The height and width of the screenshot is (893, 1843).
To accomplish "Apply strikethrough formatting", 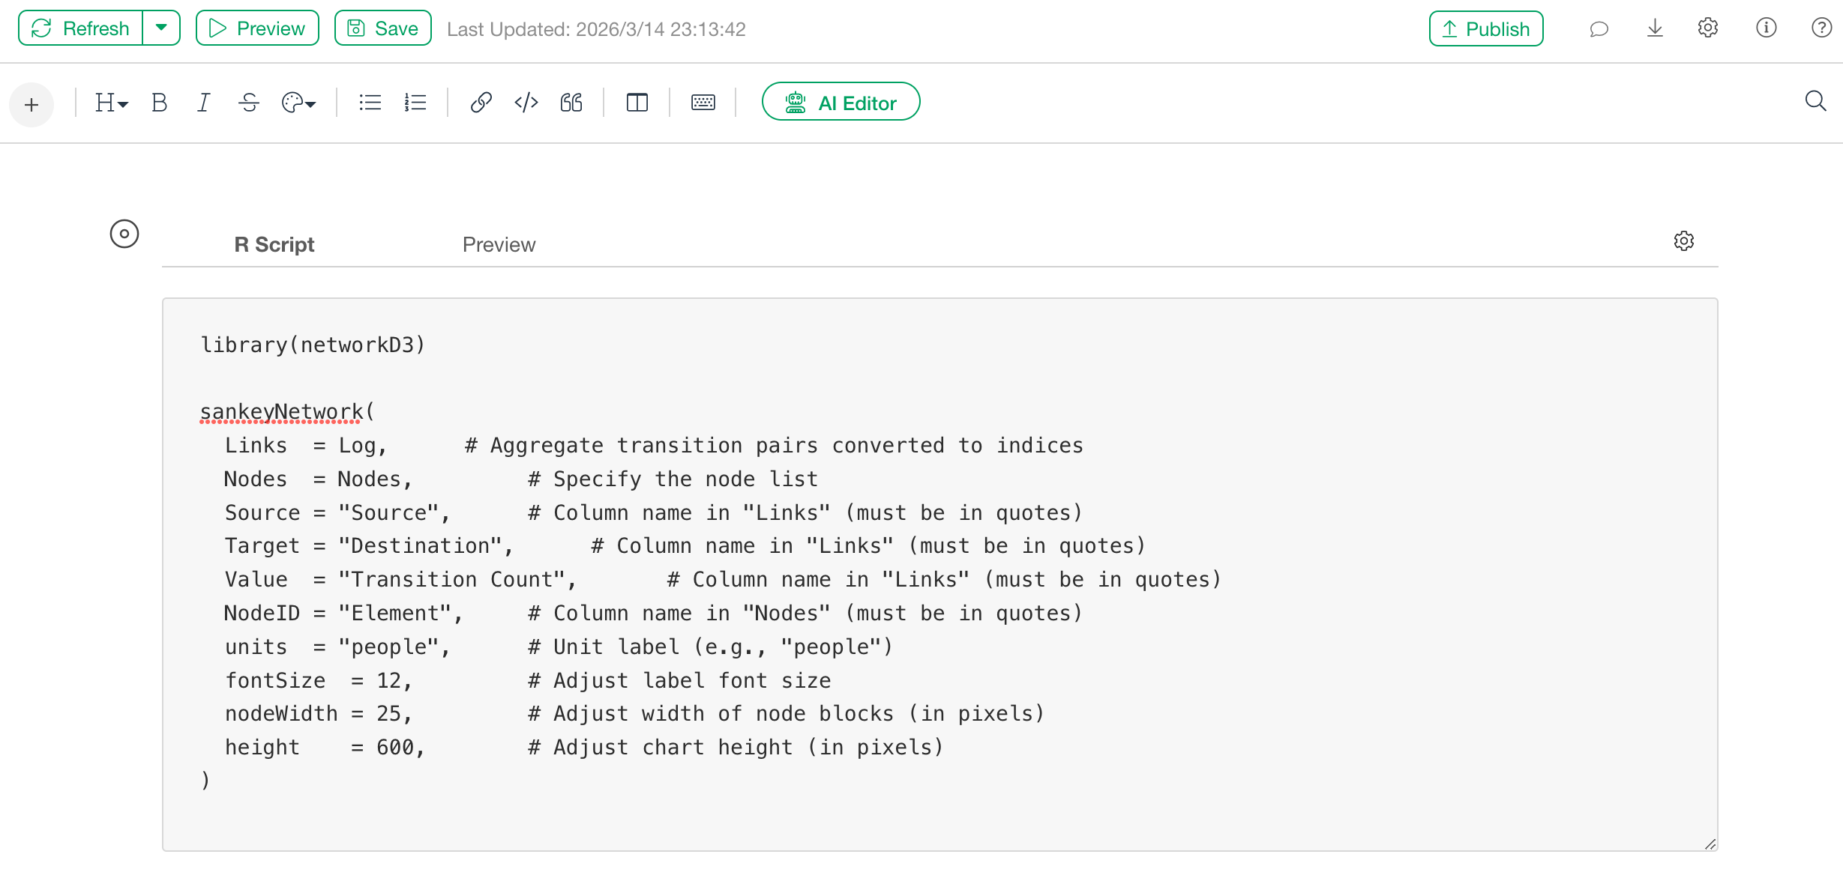I will 249,103.
